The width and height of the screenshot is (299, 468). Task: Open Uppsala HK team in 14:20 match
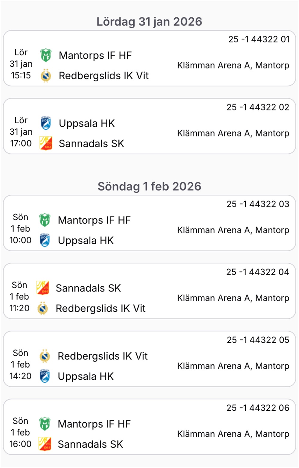pyautogui.click(x=86, y=376)
